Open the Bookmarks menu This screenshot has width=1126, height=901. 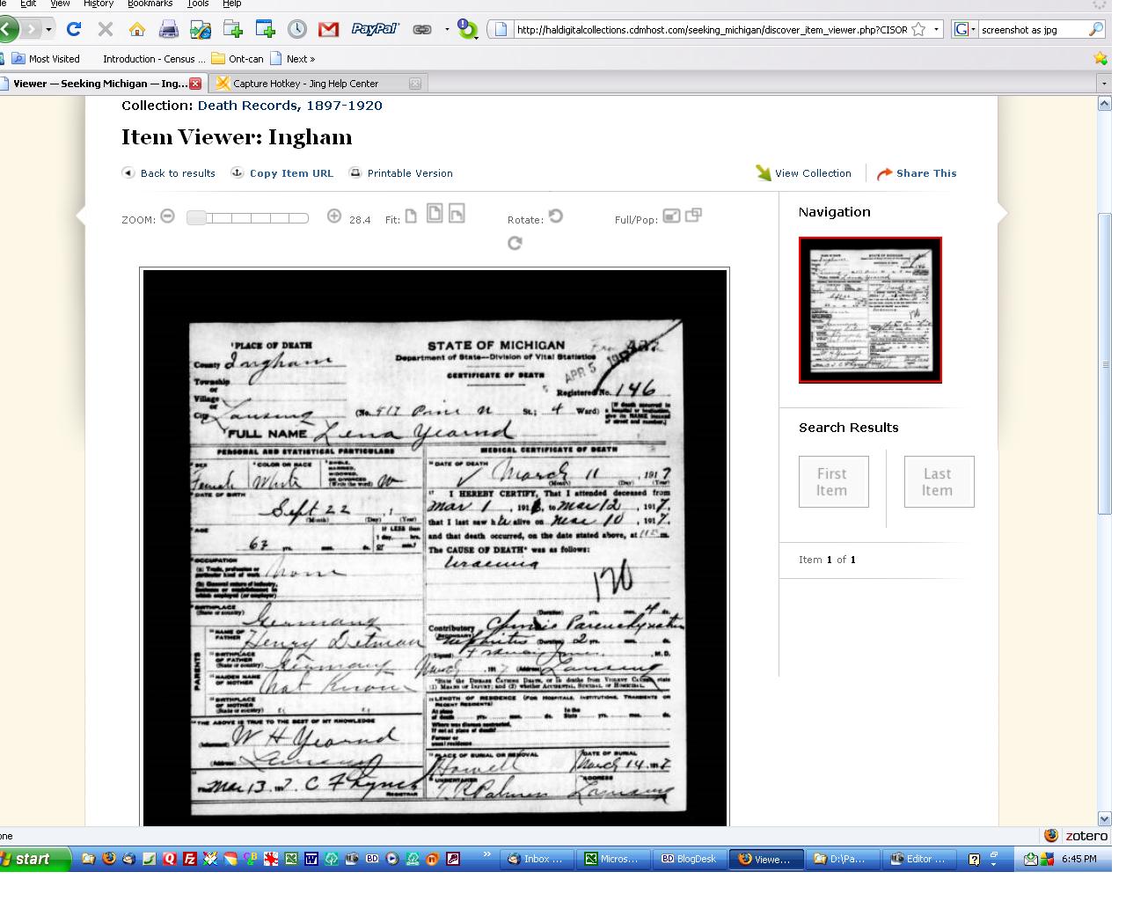(x=150, y=4)
